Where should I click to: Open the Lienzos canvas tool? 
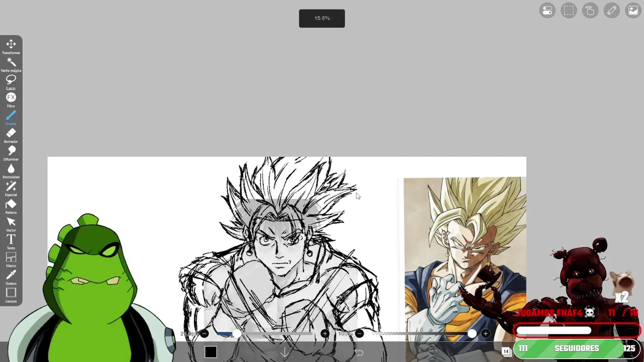point(11,295)
